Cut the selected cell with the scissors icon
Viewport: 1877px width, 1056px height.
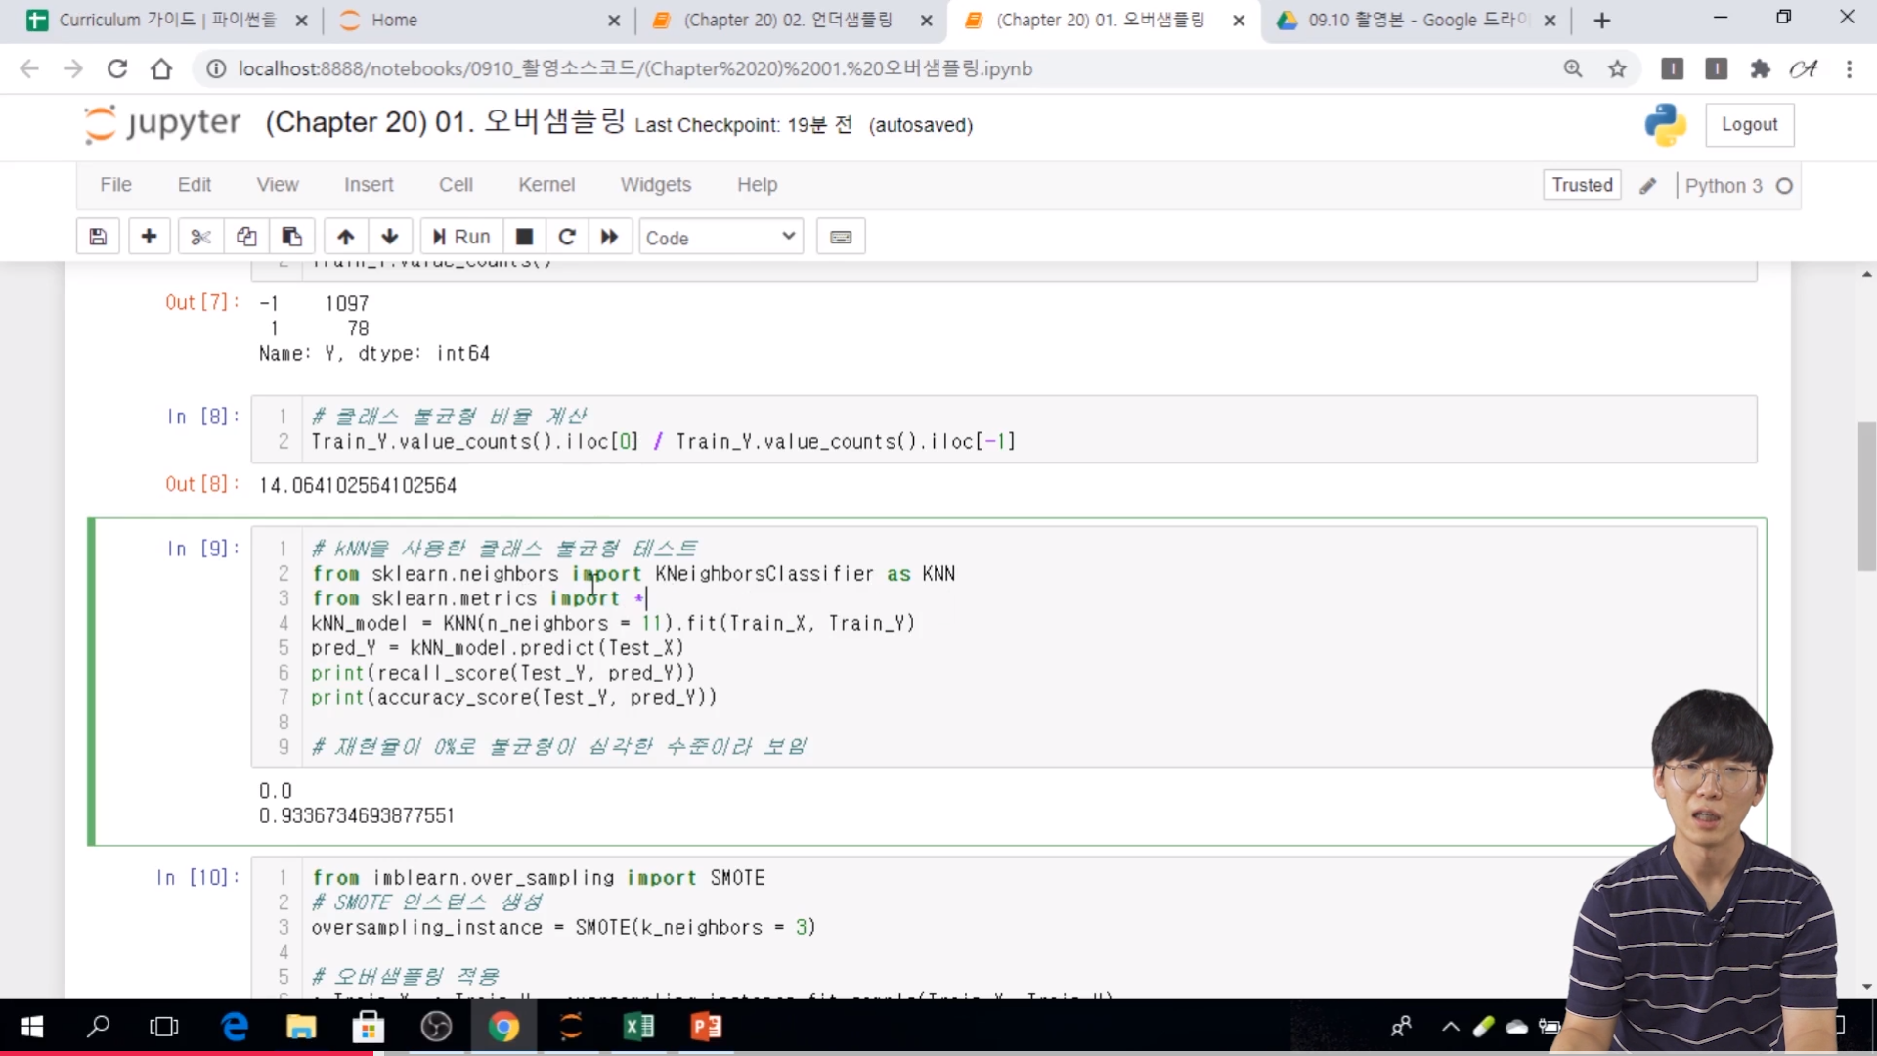(x=200, y=237)
